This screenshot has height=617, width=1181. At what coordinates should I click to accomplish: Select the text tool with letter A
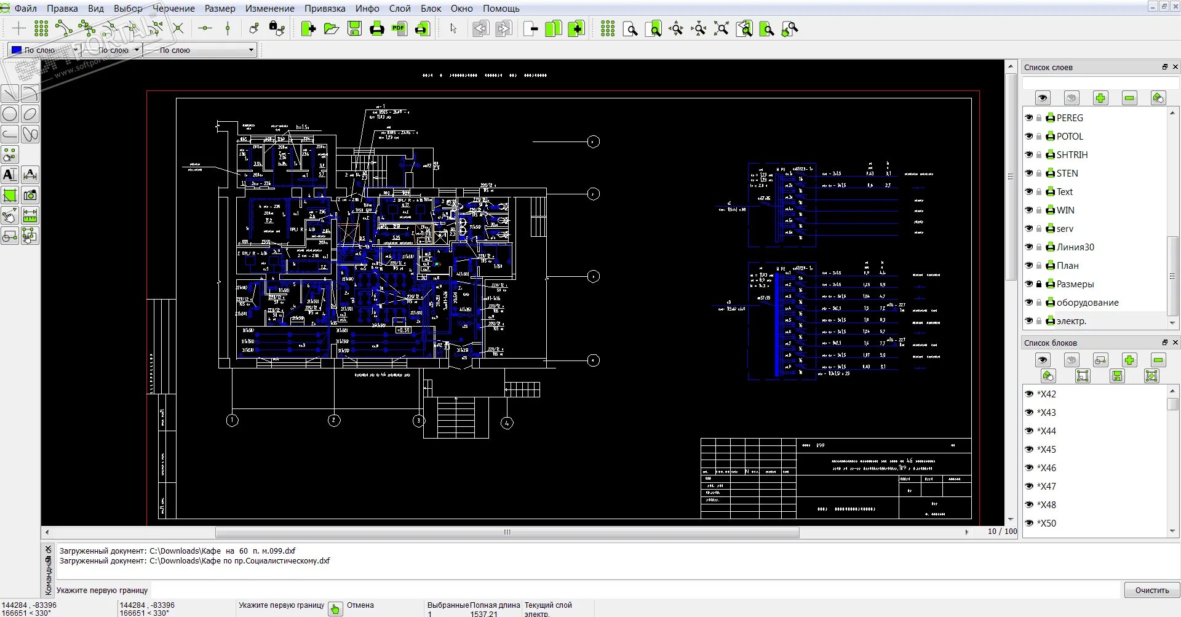[10, 175]
